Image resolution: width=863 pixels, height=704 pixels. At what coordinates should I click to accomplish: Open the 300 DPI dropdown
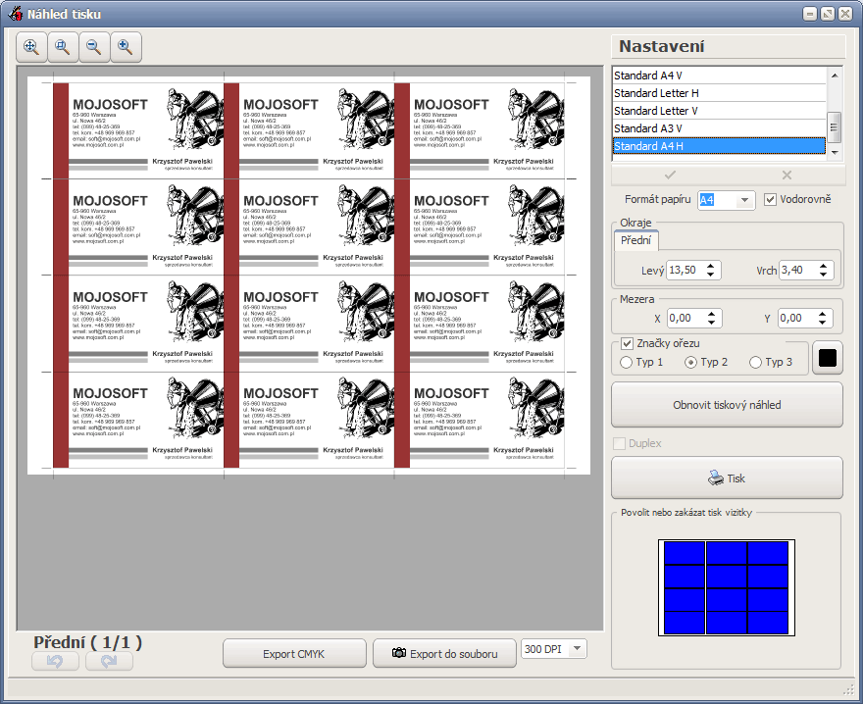point(577,648)
